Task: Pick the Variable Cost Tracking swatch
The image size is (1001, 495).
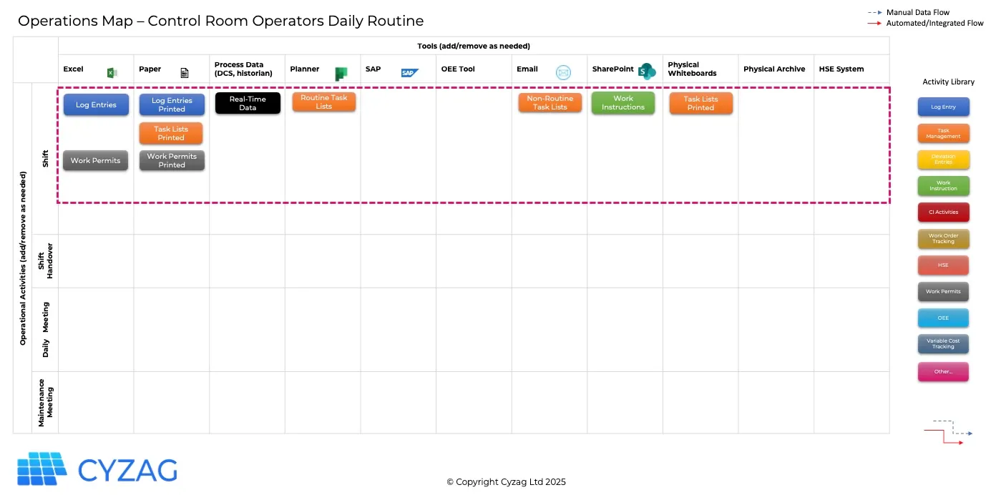Action: (x=944, y=344)
